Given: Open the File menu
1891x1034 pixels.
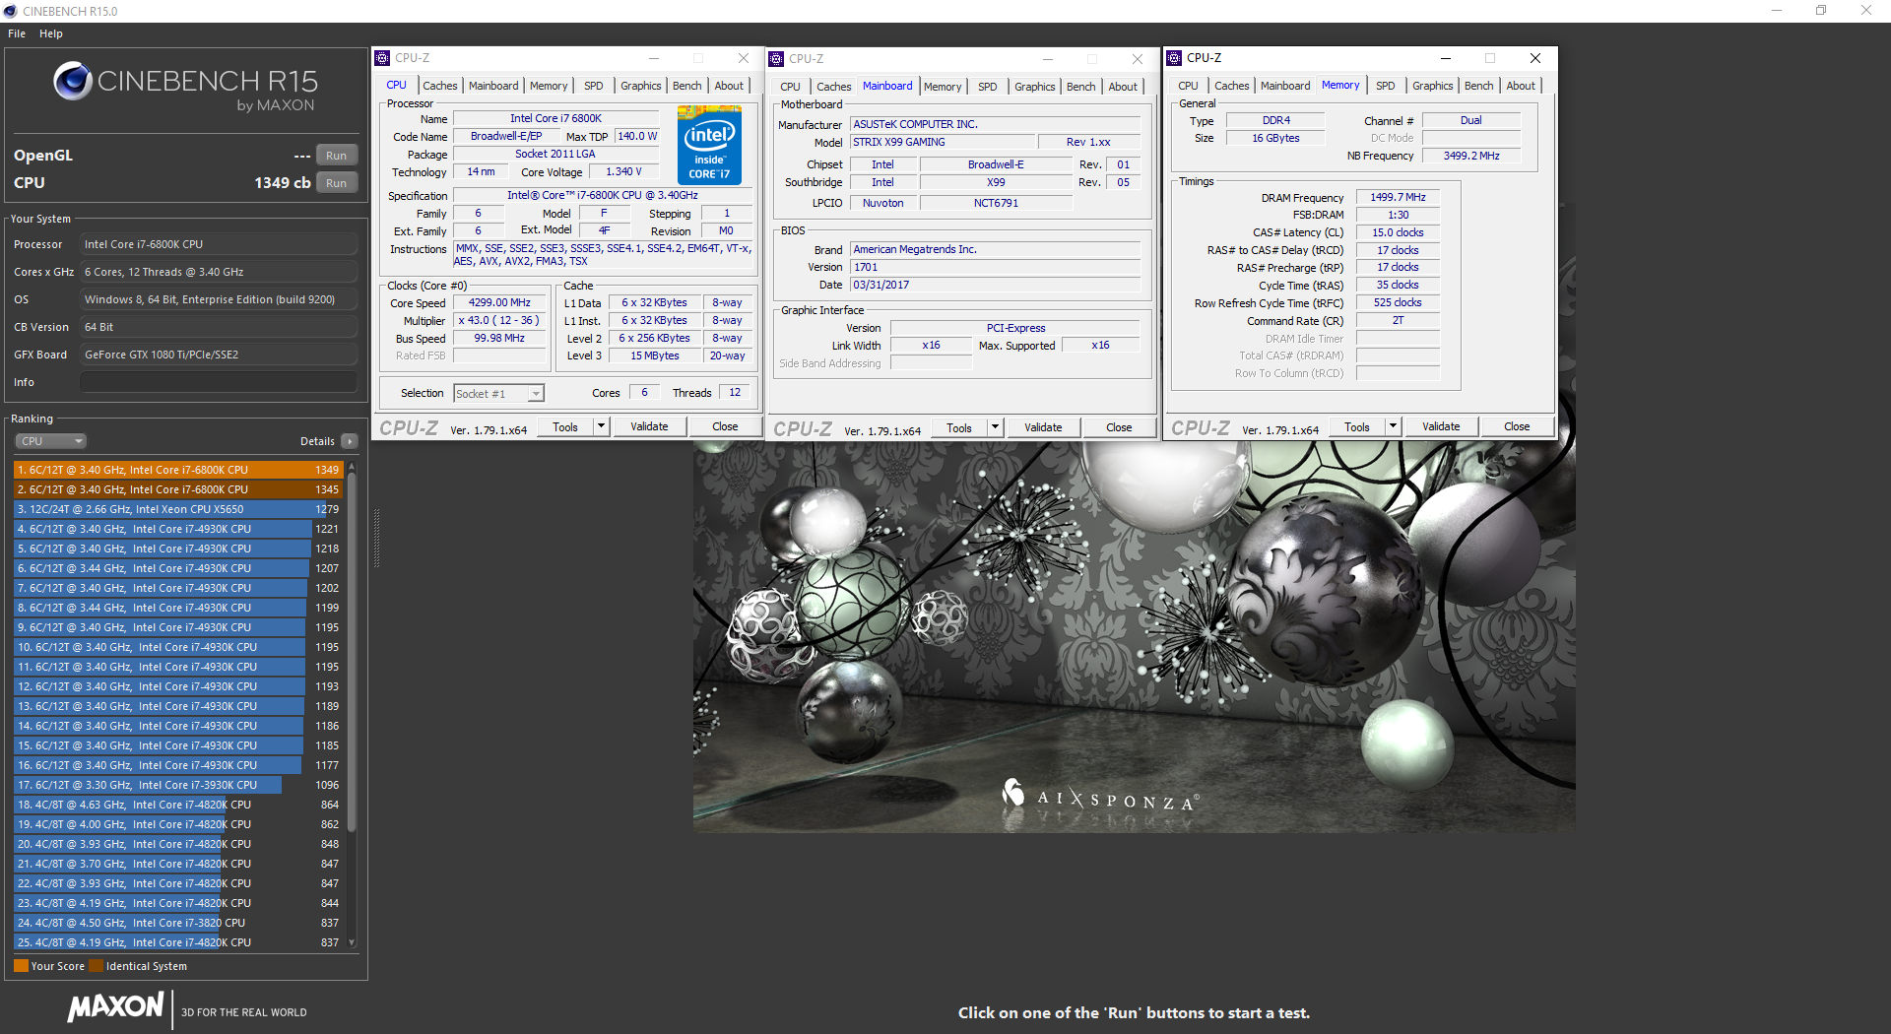Looking at the screenshot, I should 17,33.
